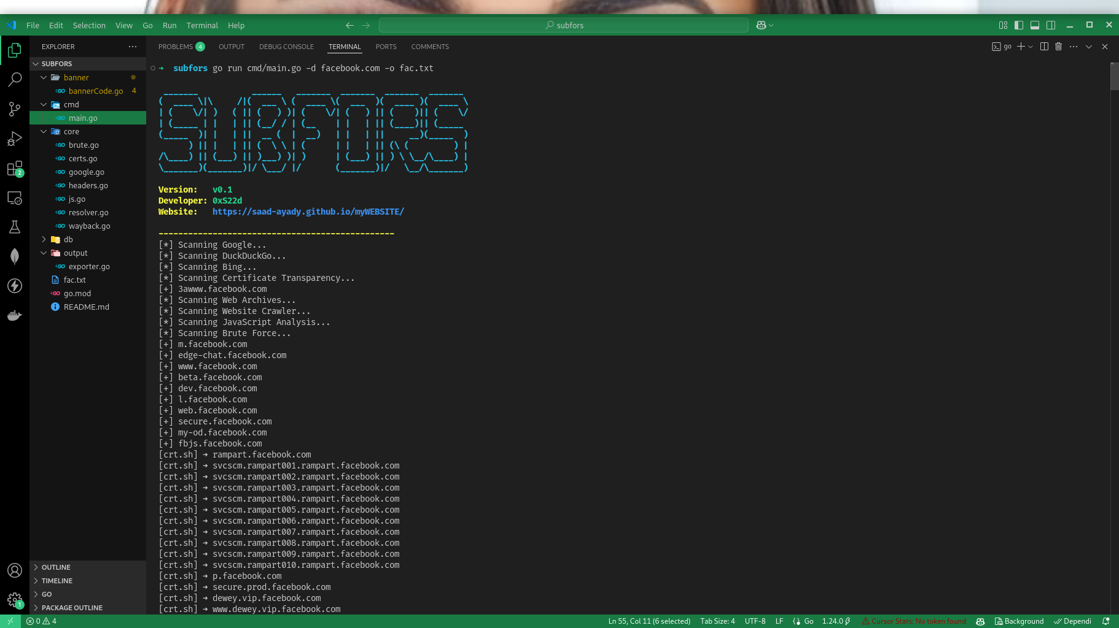Click the Go version 1.24.0 status item
Viewport: 1119px width, 628px height.
[x=836, y=621]
